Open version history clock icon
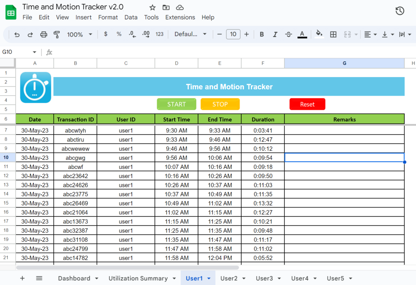Screen dimensions: 416x285 [x=400, y=11]
